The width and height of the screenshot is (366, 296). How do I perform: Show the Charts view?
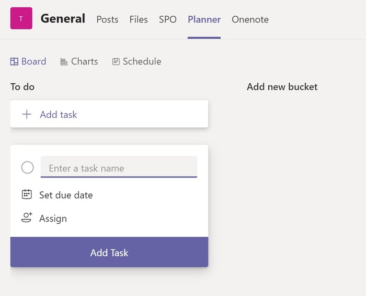pos(79,61)
